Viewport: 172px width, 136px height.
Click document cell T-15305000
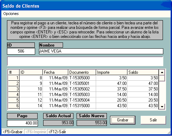tap(82, 78)
